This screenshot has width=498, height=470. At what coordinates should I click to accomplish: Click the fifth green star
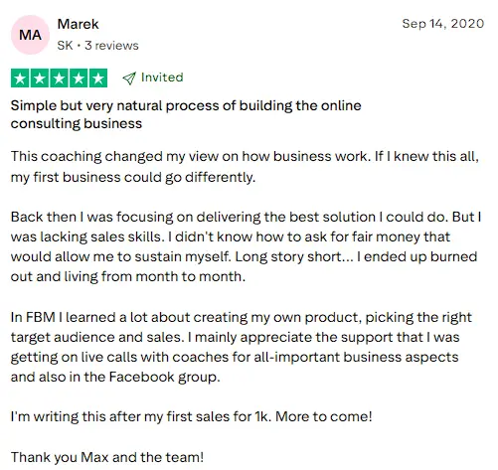coord(98,78)
